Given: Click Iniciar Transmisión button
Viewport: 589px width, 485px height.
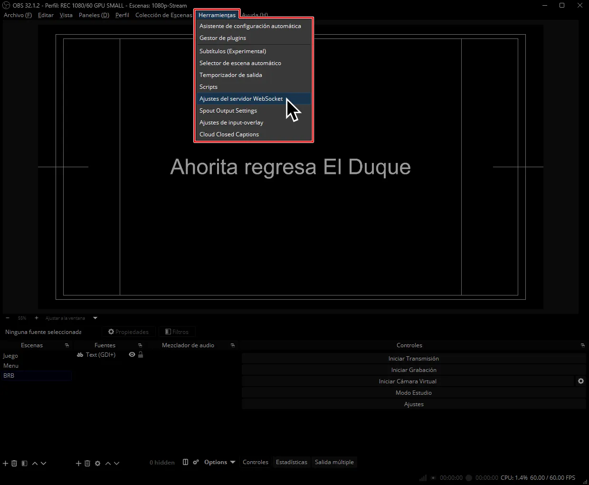Looking at the screenshot, I should click(413, 359).
